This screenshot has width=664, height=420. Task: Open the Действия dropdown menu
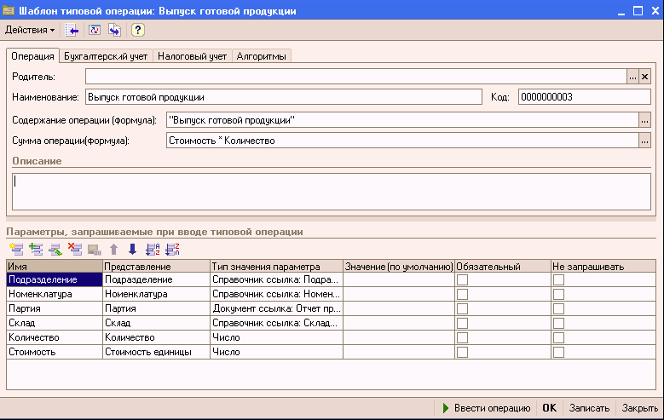pyautogui.click(x=30, y=30)
